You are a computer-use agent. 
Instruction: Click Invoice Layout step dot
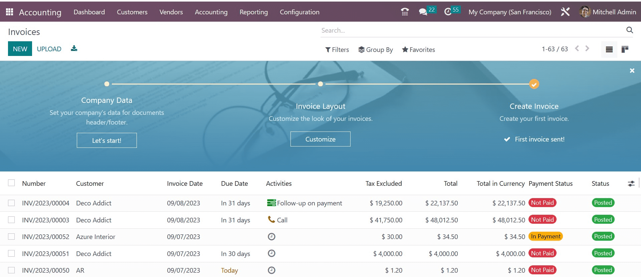[x=320, y=84]
